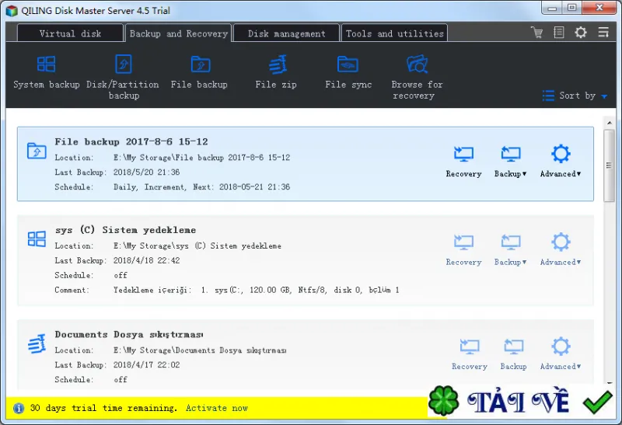
Task: Open the Tools and utilities tab
Action: point(395,33)
